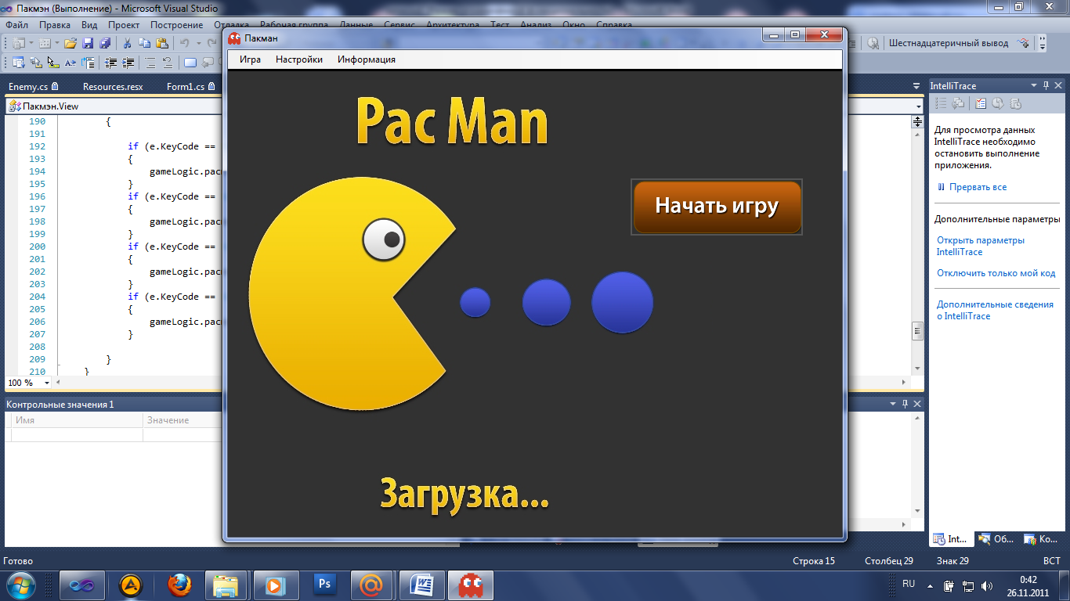The height and width of the screenshot is (601, 1070).
Task: Click the volume speaker tray icon
Action: pyautogui.click(x=986, y=585)
